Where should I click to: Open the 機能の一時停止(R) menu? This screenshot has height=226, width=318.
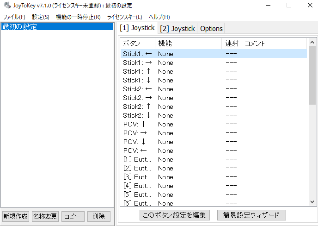(78, 17)
